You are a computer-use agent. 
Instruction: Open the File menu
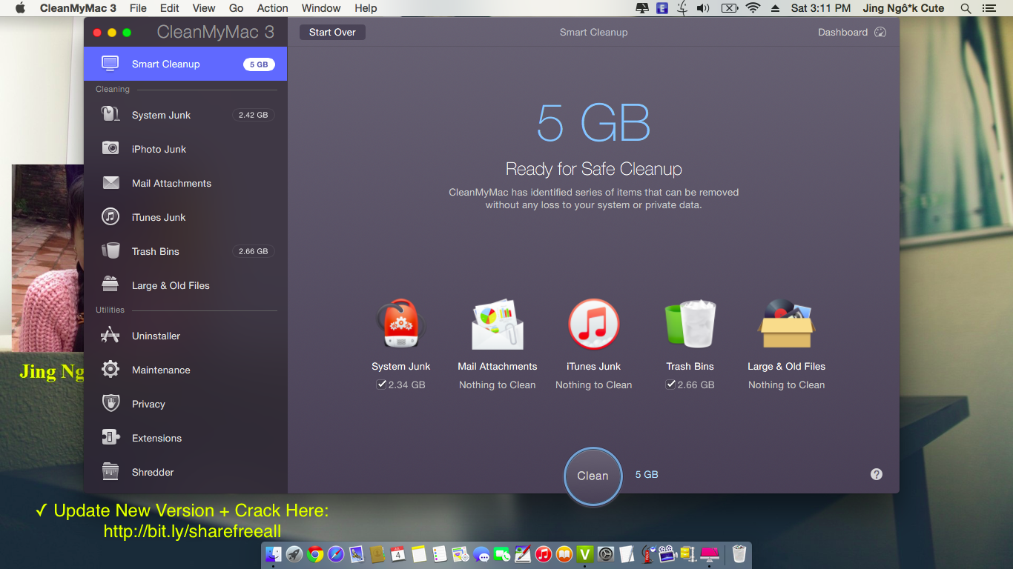pyautogui.click(x=138, y=8)
